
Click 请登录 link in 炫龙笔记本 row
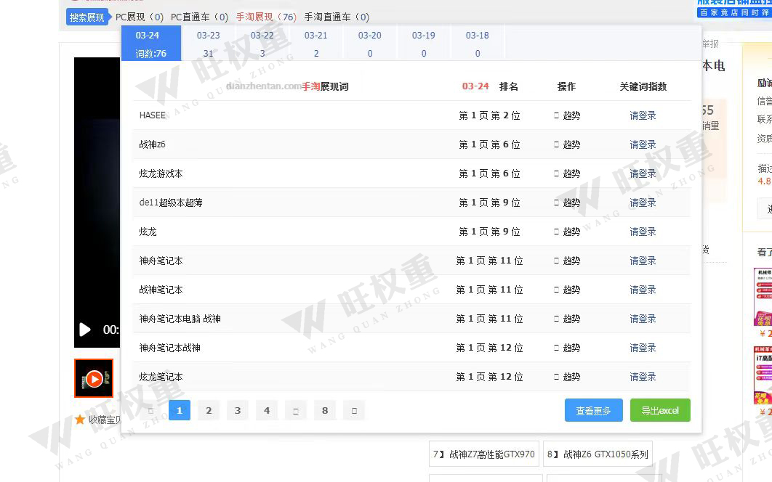point(643,377)
